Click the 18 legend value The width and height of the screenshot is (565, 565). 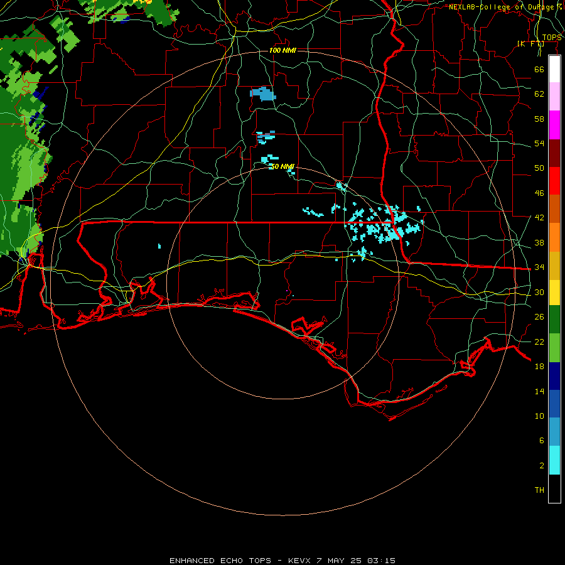[x=539, y=367]
